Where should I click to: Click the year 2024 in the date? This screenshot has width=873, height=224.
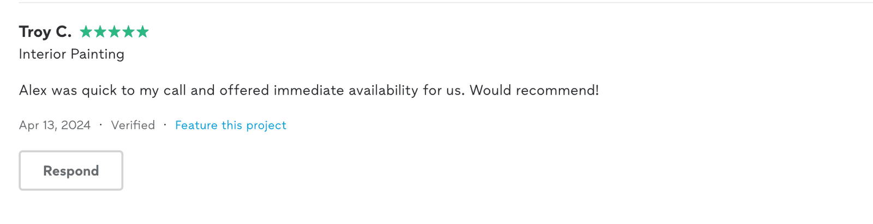pyautogui.click(x=75, y=125)
